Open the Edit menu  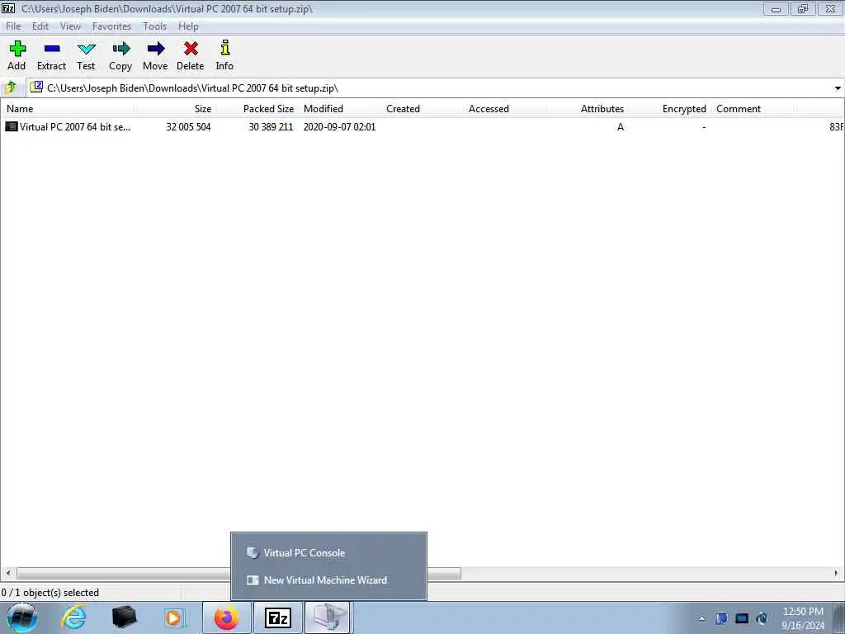(40, 26)
